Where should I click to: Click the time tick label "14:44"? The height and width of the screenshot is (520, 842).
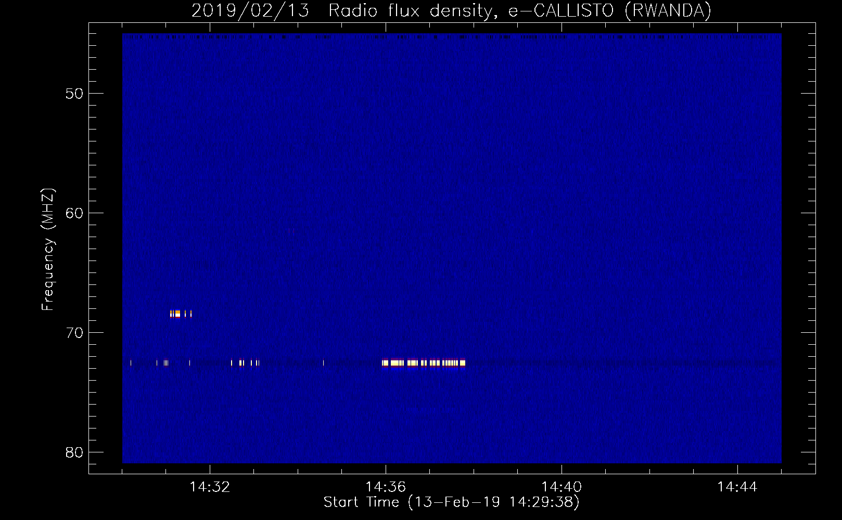point(737,487)
